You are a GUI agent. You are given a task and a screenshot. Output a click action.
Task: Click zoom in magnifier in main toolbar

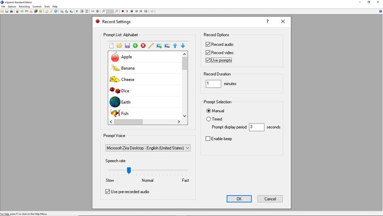point(104,11)
